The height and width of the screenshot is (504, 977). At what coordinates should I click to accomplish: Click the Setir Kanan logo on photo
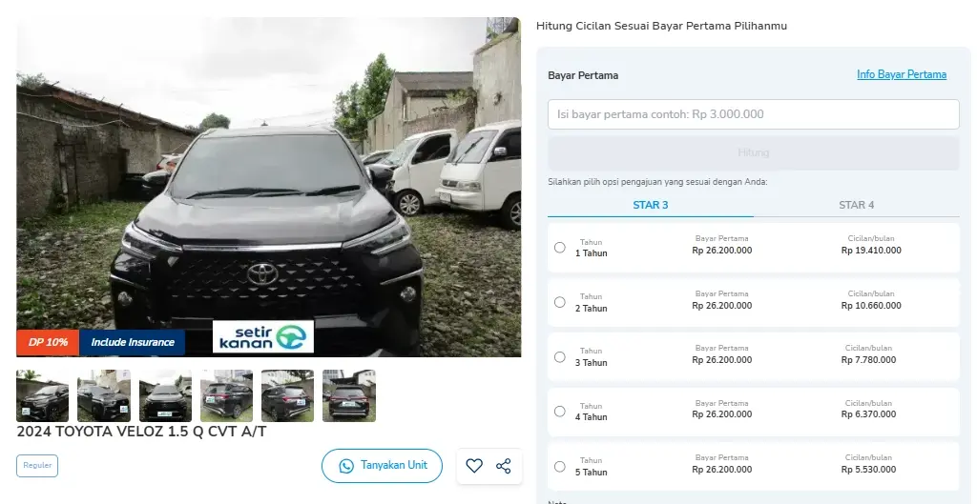coord(262,337)
